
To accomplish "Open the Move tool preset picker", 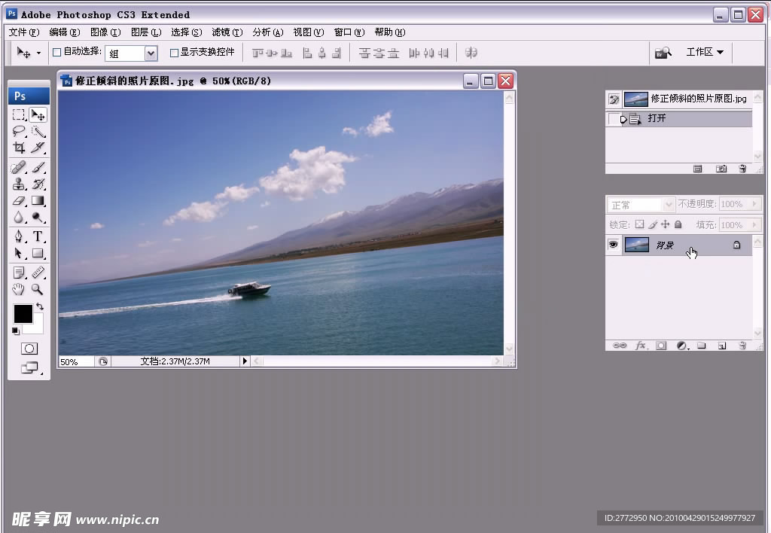I will 39,53.
